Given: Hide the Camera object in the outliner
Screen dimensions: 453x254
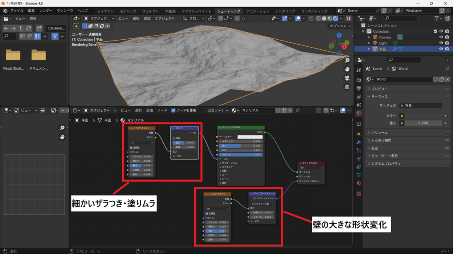Looking at the screenshot, I should tap(441, 37).
